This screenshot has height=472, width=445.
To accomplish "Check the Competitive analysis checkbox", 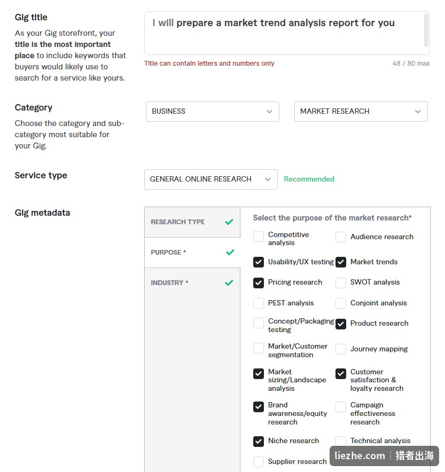I will pyautogui.click(x=259, y=237).
